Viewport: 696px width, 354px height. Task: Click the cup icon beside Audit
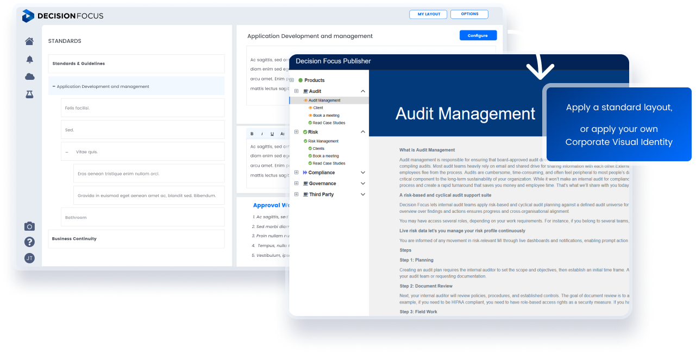pos(305,91)
